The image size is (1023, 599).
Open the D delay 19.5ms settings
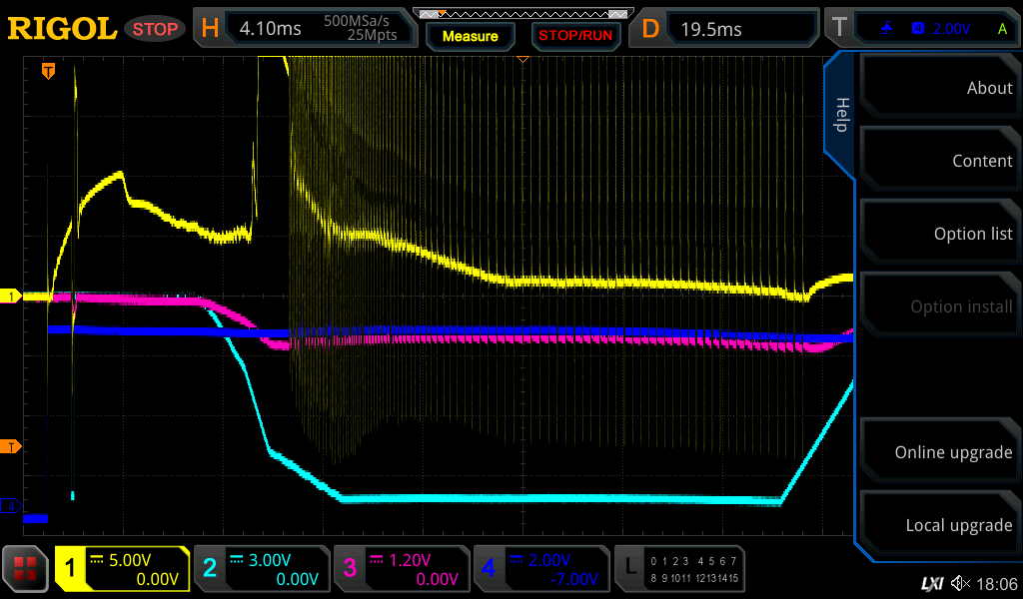pyautogui.click(x=725, y=29)
